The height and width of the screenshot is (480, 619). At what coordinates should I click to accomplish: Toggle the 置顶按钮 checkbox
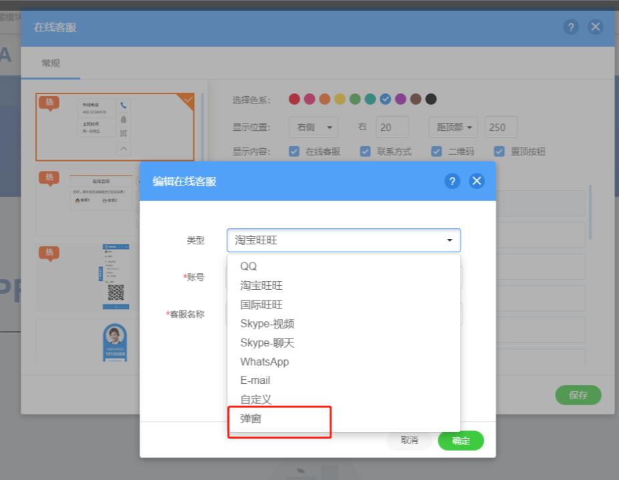click(499, 152)
